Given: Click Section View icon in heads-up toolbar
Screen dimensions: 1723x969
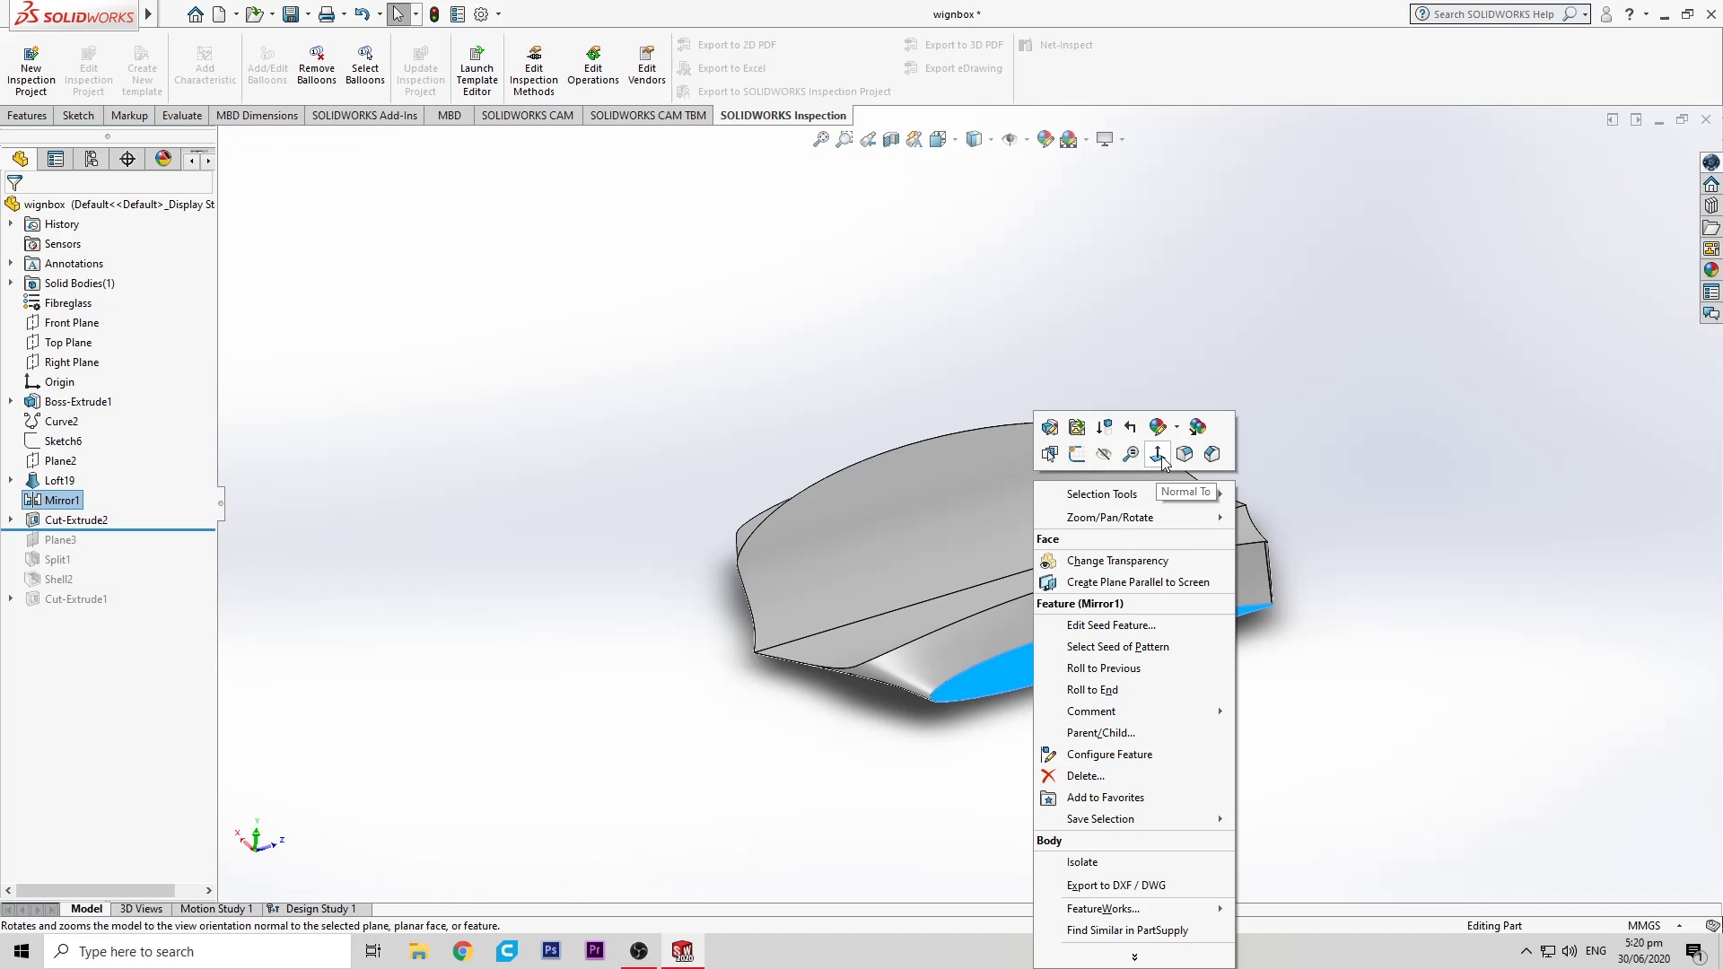Looking at the screenshot, I should click(890, 139).
